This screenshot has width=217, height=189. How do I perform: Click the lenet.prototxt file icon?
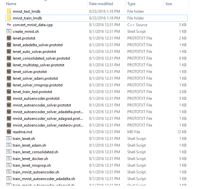pyautogui.click(x=9, y=38)
